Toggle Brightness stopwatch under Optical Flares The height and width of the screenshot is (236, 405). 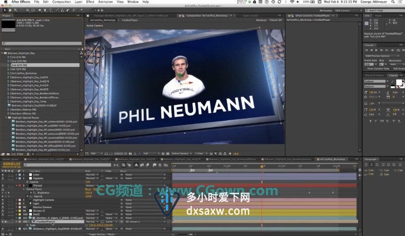(x=31, y=193)
